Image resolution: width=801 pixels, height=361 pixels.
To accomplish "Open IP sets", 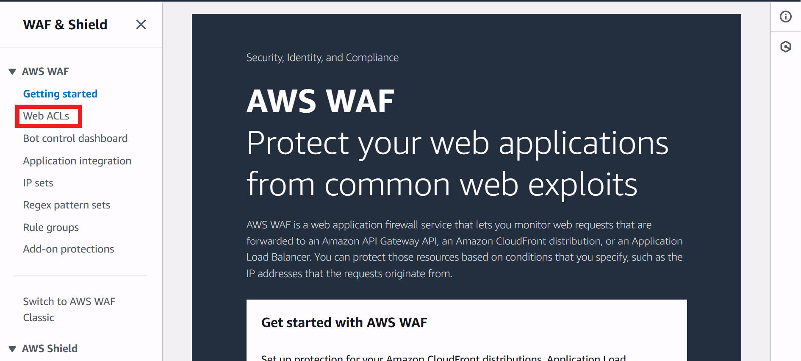I will (x=38, y=183).
